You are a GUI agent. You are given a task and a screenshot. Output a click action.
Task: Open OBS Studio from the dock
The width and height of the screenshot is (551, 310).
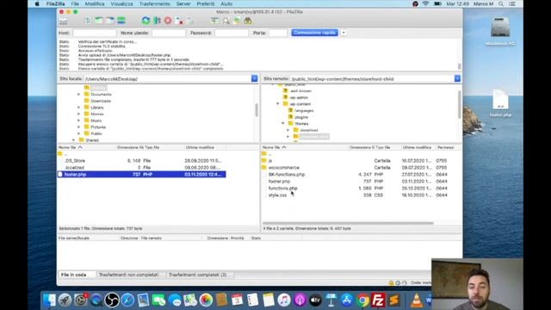[112, 301]
